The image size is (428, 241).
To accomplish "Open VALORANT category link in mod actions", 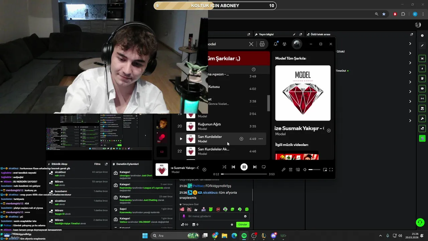I will tap(142, 222).
